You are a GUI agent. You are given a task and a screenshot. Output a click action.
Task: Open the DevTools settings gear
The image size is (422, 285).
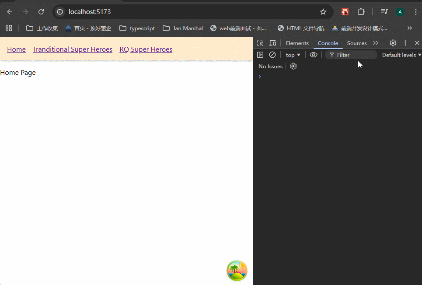(393, 43)
